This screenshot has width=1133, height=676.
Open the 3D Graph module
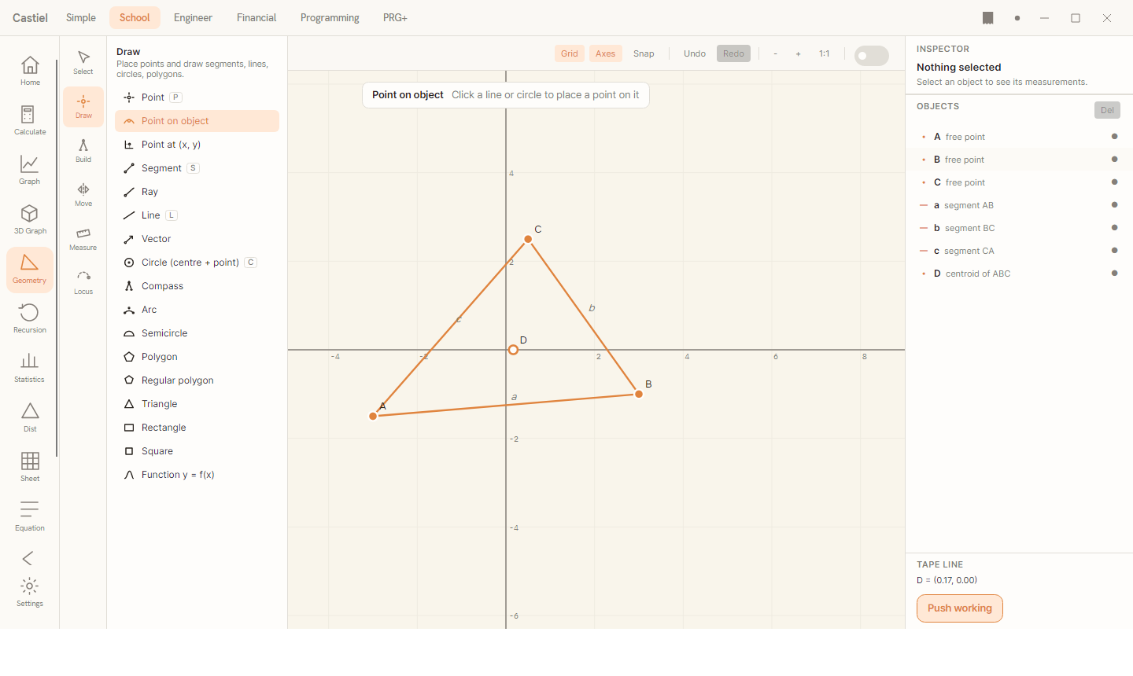pos(30,220)
